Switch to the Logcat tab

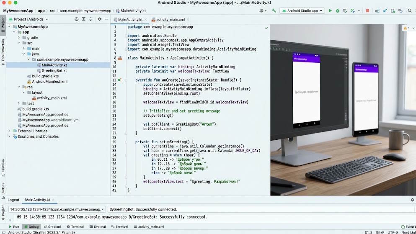pyautogui.click(x=13, y=200)
